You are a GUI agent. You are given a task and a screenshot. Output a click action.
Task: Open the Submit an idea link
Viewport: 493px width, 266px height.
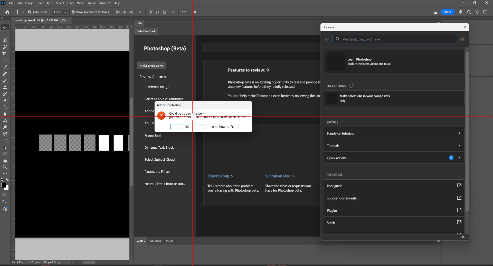coord(280,176)
